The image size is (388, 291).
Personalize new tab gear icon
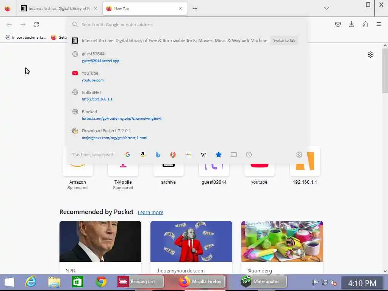click(x=371, y=55)
